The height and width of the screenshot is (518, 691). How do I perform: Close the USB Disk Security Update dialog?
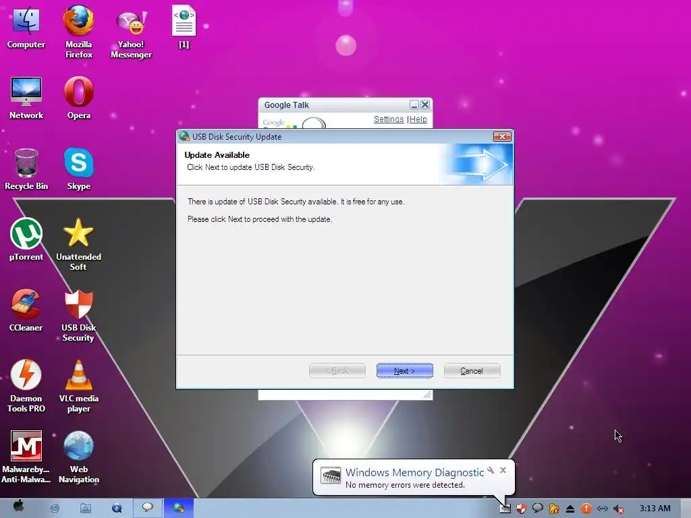[x=502, y=136]
